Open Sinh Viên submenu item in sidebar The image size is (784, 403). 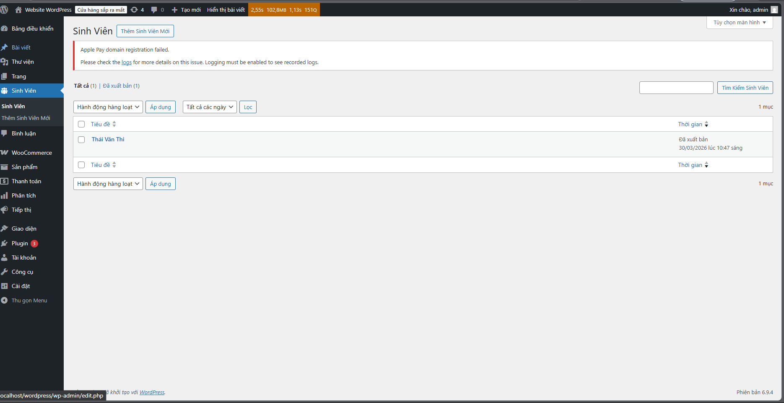(x=13, y=106)
